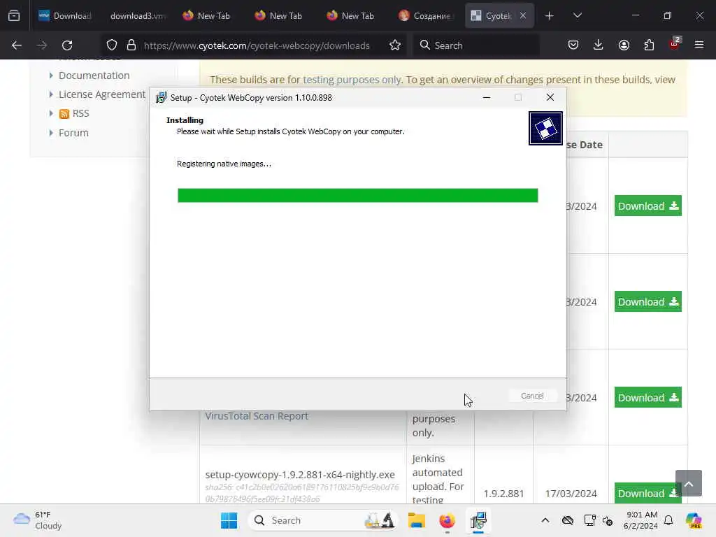Switch to the download3.vm tab

coord(137,16)
